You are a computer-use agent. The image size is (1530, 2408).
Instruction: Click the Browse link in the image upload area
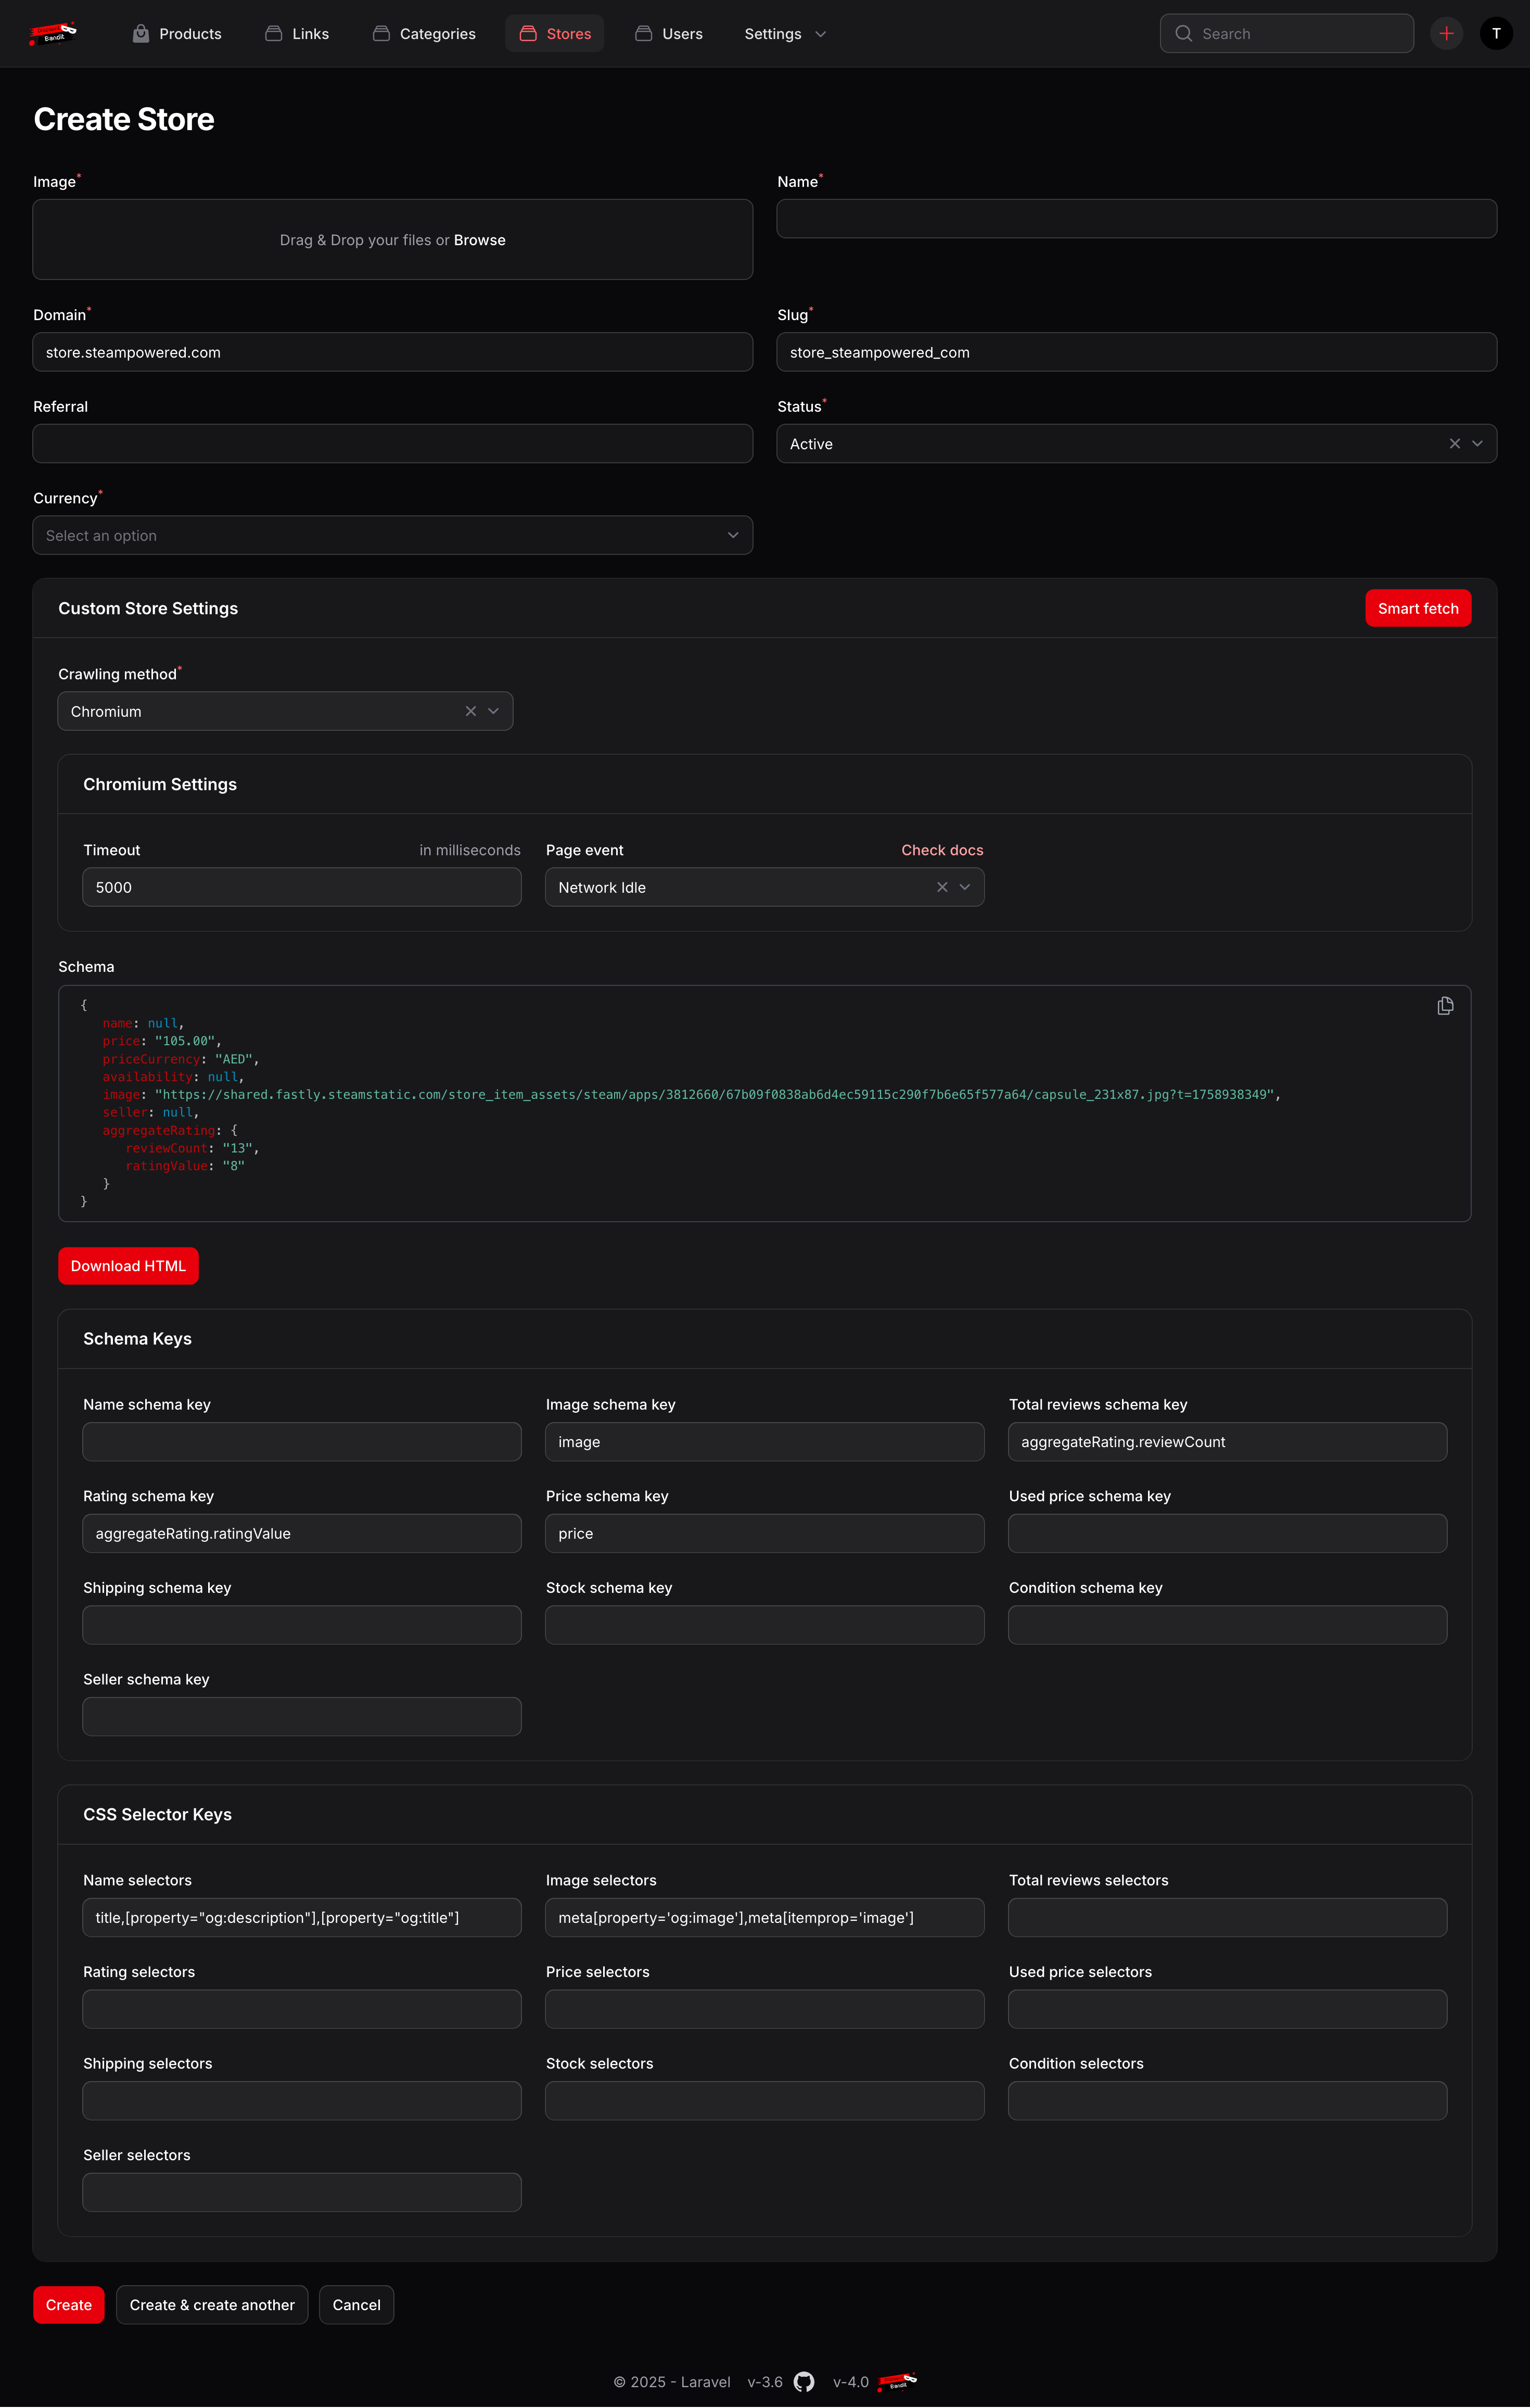click(479, 240)
